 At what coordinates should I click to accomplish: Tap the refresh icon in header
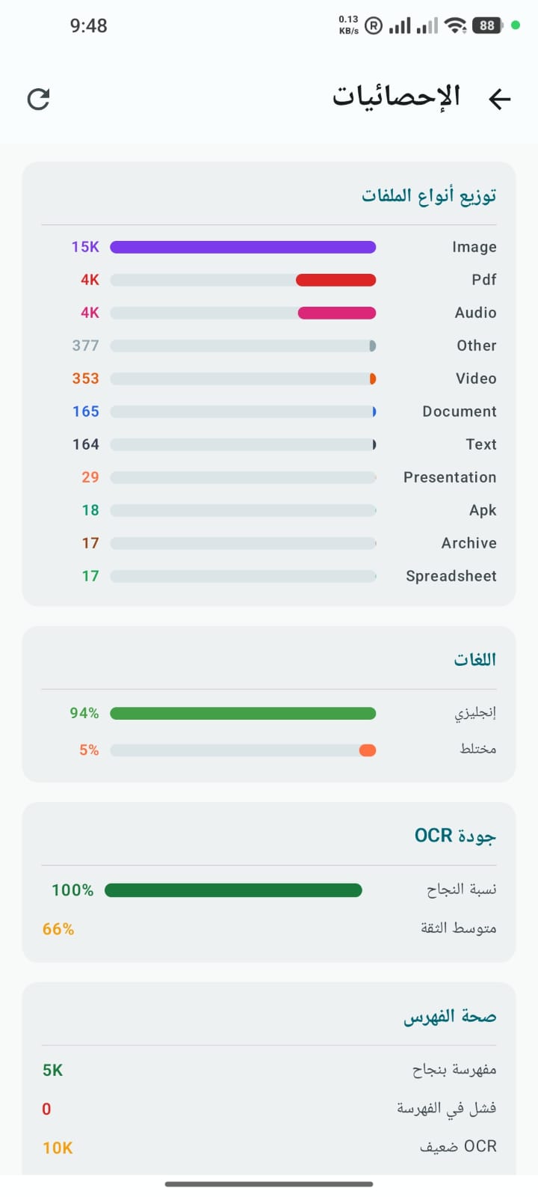click(38, 99)
